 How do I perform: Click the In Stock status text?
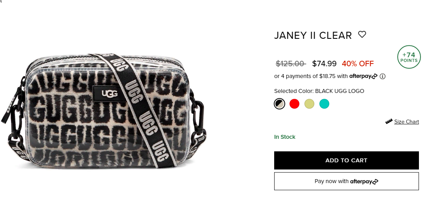tap(285, 137)
